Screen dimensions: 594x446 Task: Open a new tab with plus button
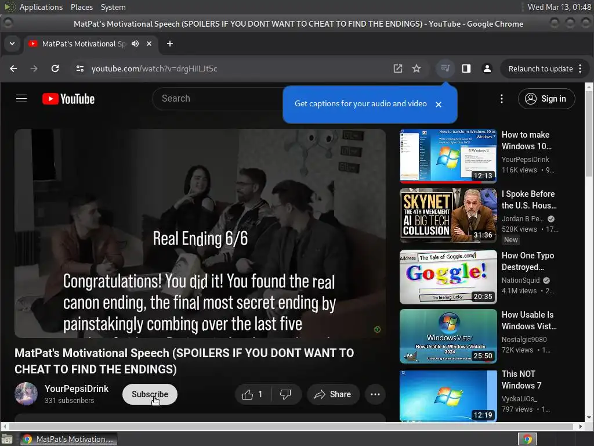click(x=170, y=44)
